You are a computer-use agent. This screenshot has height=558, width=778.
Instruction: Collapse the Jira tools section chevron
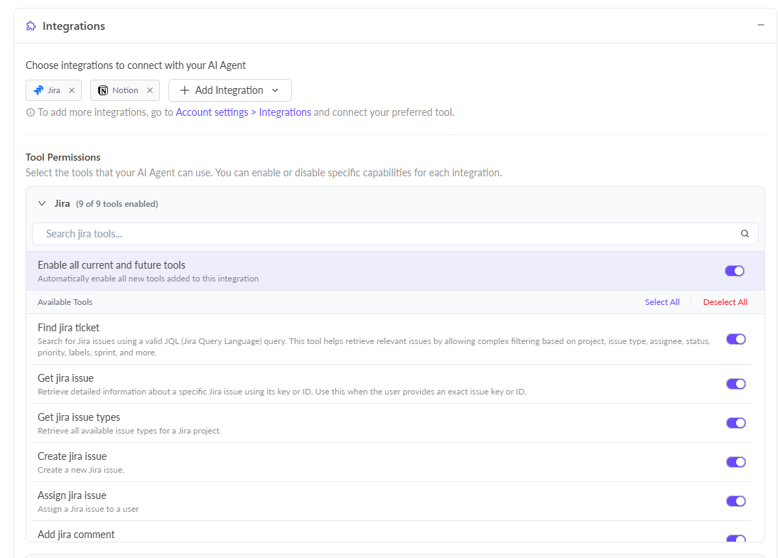click(42, 204)
